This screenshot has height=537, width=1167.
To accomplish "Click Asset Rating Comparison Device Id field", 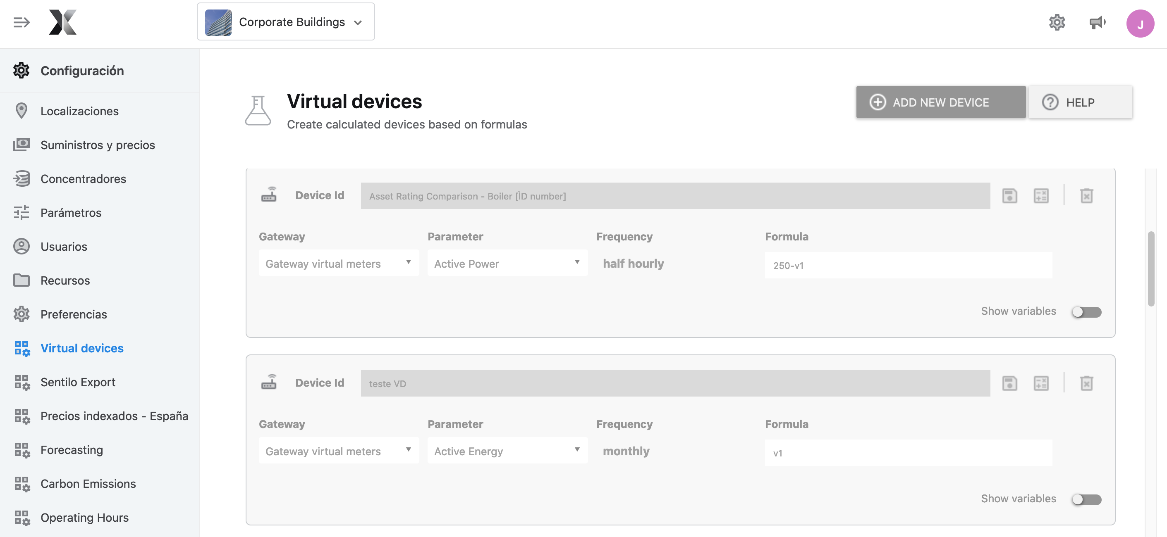I will (675, 196).
